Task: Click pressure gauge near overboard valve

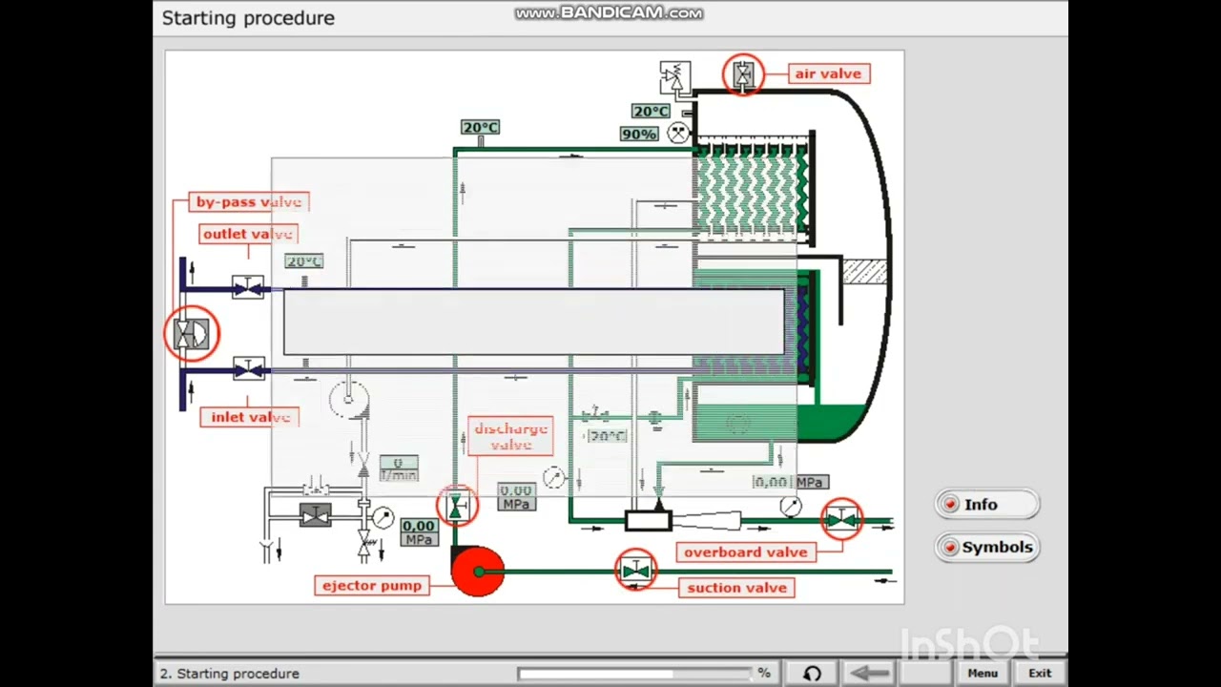Action: [791, 507]
